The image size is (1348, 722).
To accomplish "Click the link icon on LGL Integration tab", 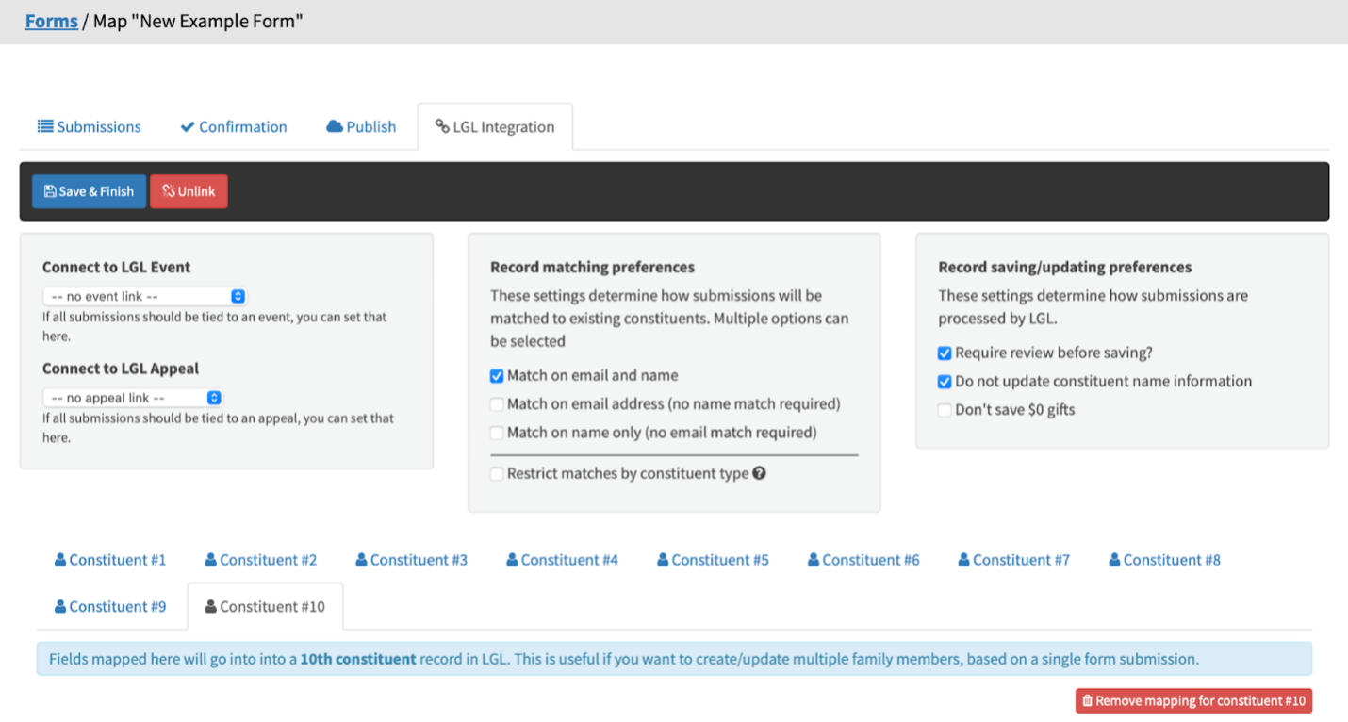I will (442, 126).
